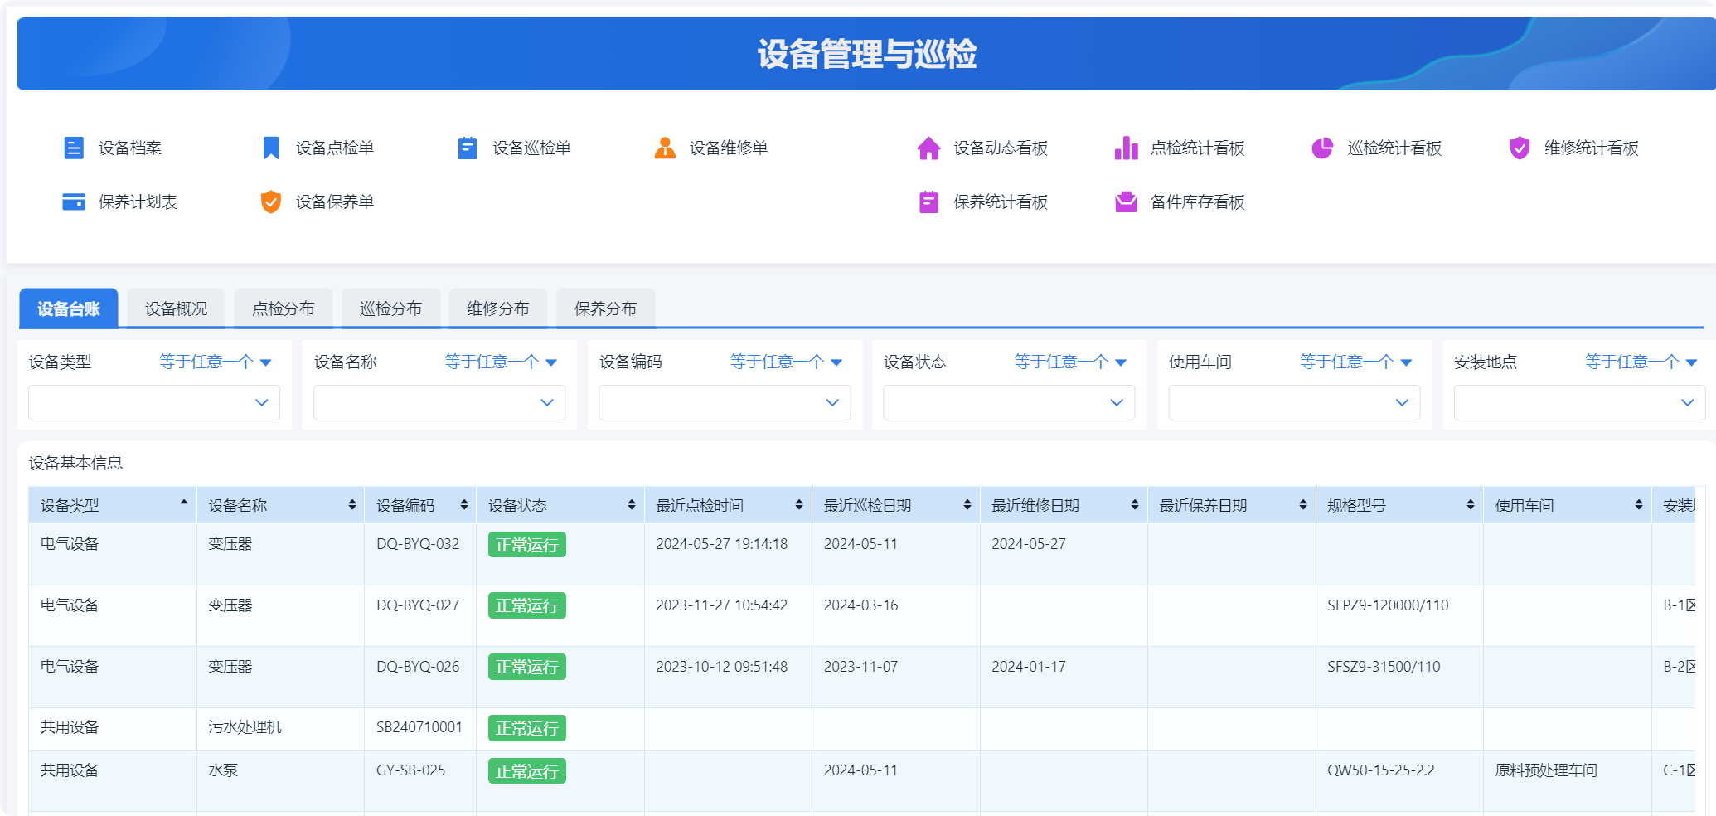Open the 设备档案 document icon
This screenshot has width=1716, height=816.
coord(74,148)
